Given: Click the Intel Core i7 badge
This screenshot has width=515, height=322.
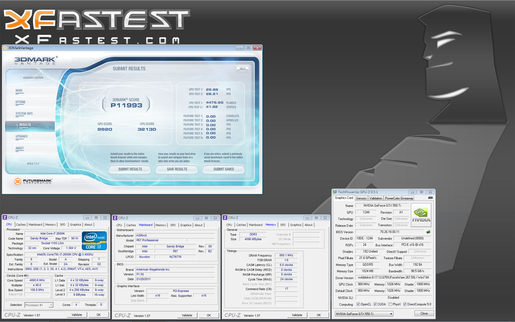Looking at the screenshot, I should (94, 241).
